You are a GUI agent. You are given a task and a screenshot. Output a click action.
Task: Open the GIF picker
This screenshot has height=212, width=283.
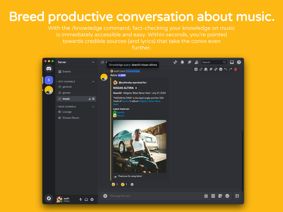point(213,196)
